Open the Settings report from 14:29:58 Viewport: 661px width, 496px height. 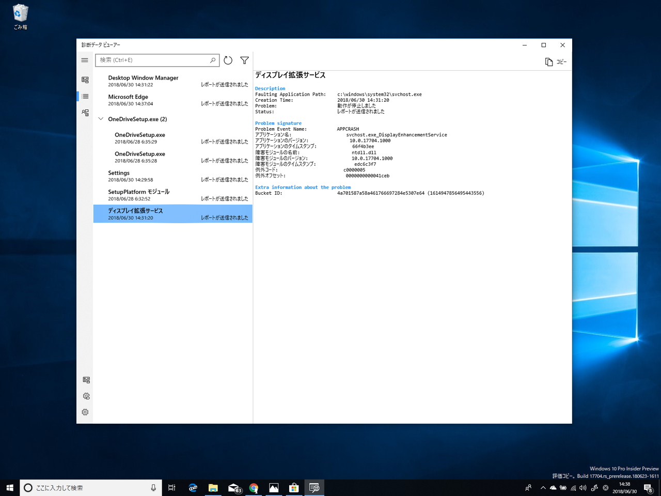pos(172,176)
